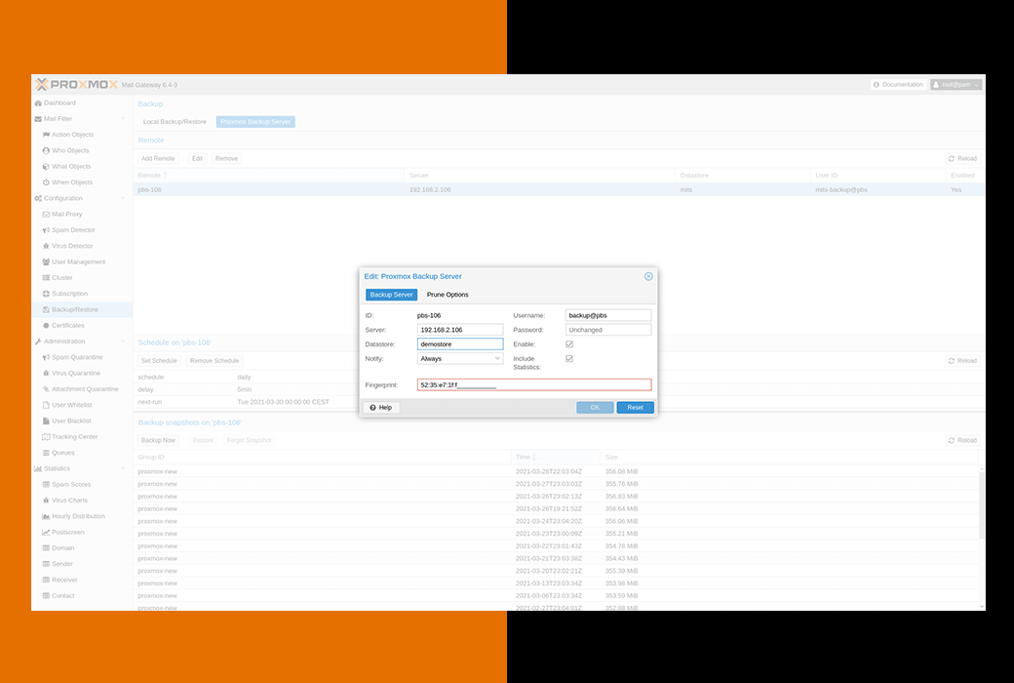Click into the Password field

(x=607, y=330)
